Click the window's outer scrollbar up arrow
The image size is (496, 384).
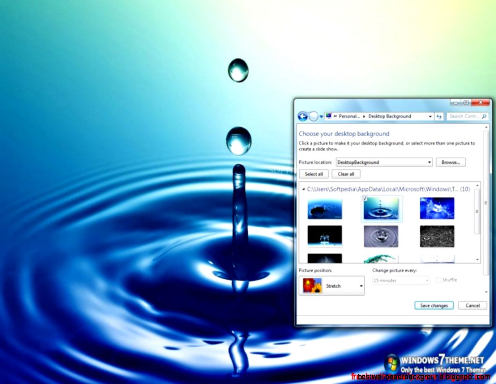click(486, 127)
